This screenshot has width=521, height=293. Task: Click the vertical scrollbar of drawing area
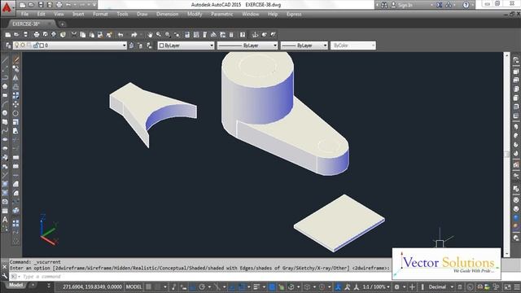(x=506, y=155)
